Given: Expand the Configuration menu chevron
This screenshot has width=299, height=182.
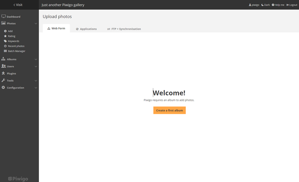Looking at the screenshot, I should tap(36, 88).
